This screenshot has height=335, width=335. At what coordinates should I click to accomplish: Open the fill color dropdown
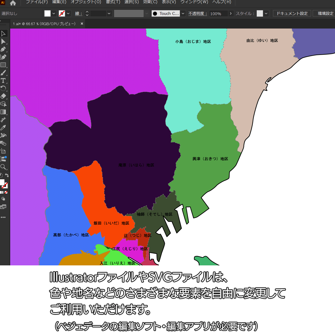[x=54, y=14]
